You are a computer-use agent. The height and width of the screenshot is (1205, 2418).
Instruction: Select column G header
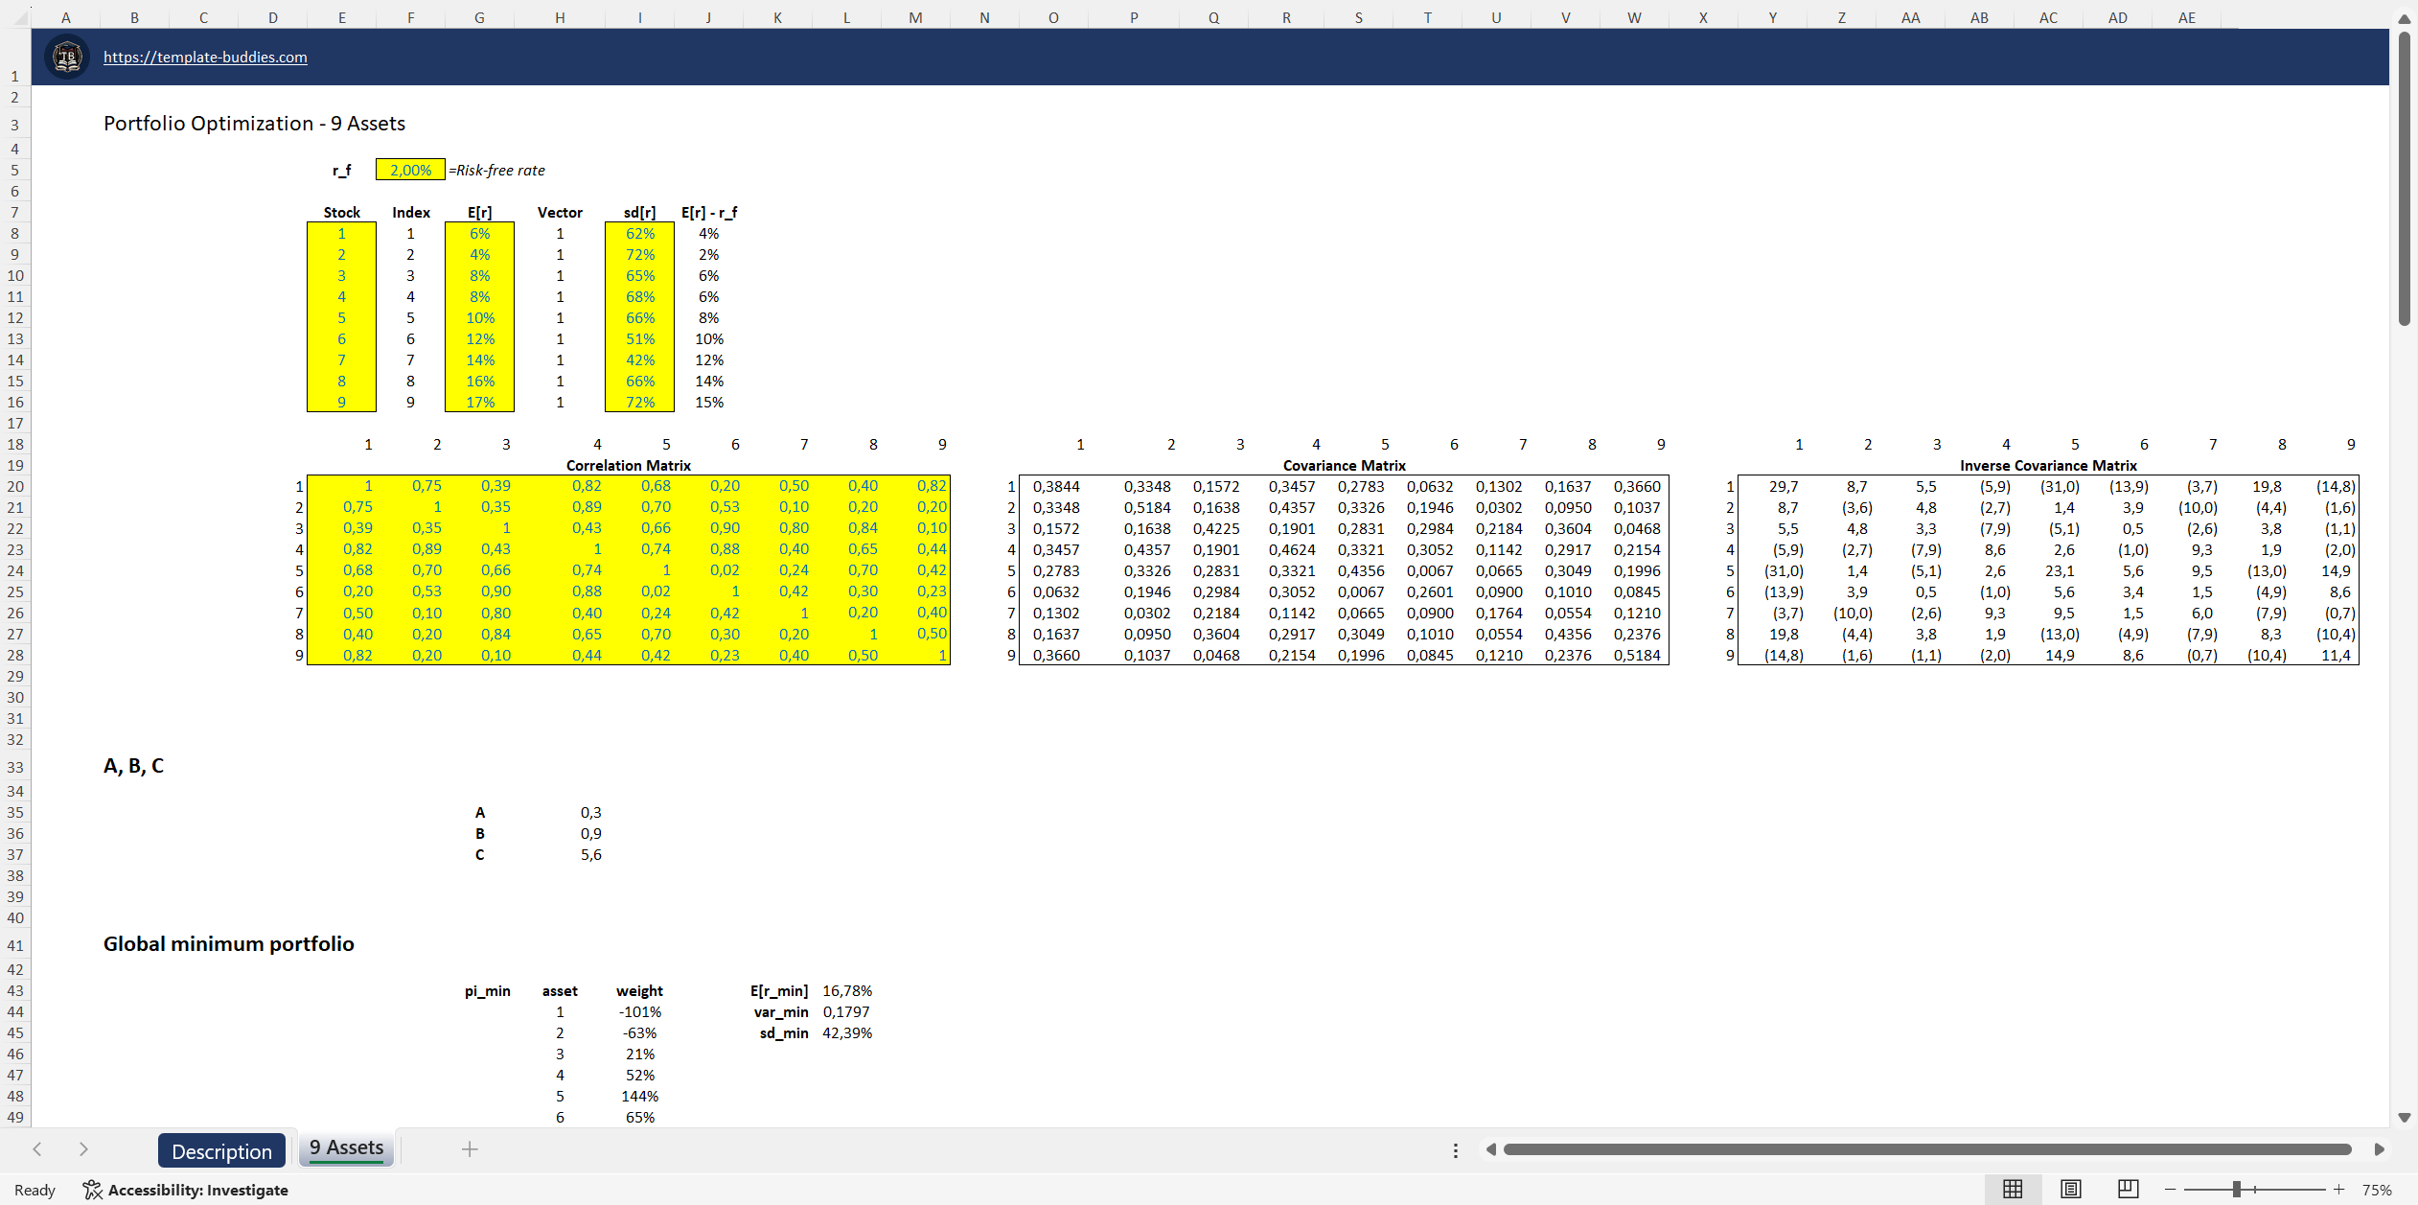[x=479, y=16]
